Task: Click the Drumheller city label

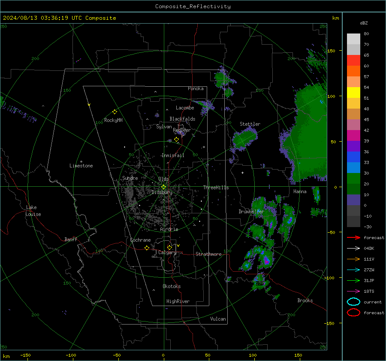Action: tap(251, 212)
